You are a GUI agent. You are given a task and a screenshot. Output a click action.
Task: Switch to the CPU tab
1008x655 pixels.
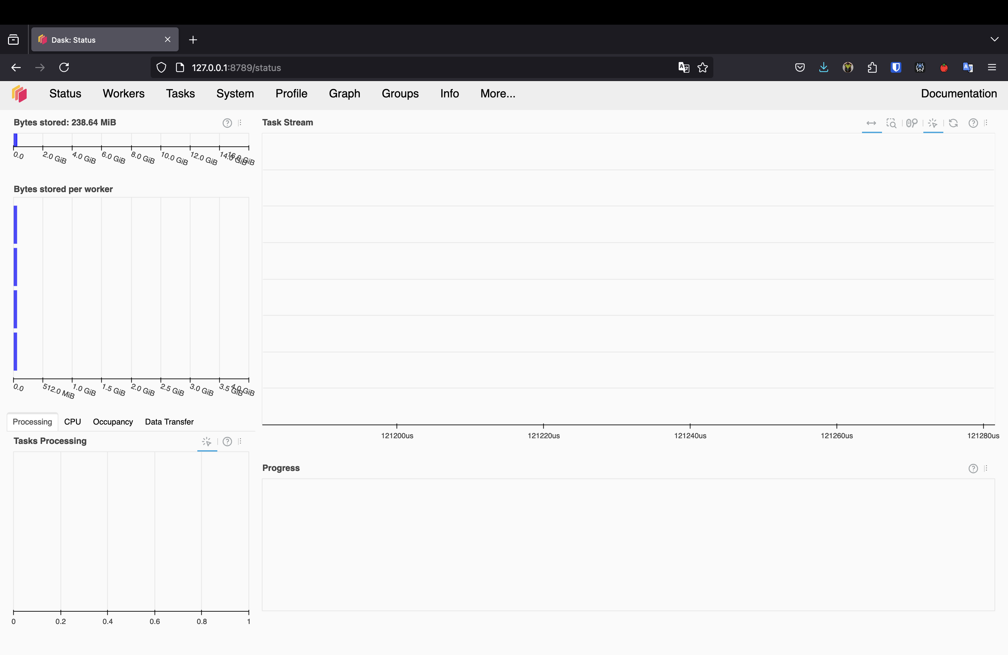coord(72,422)
